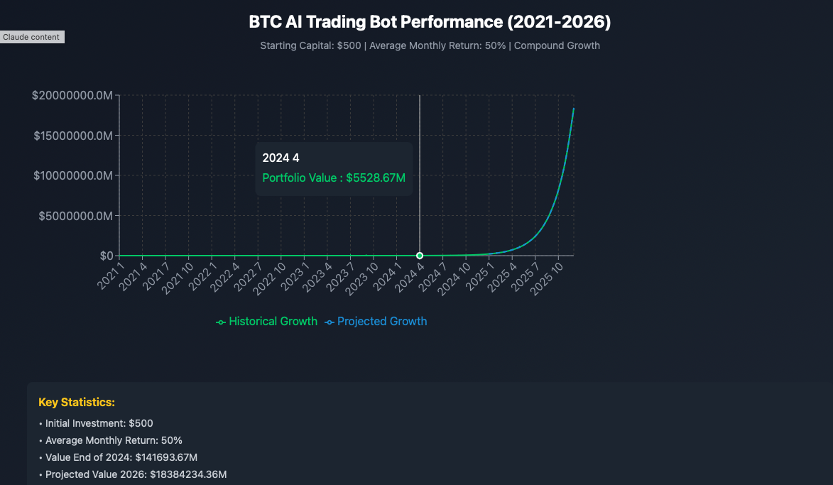Click the 2021 1 x-axis label

coord(111,276)
